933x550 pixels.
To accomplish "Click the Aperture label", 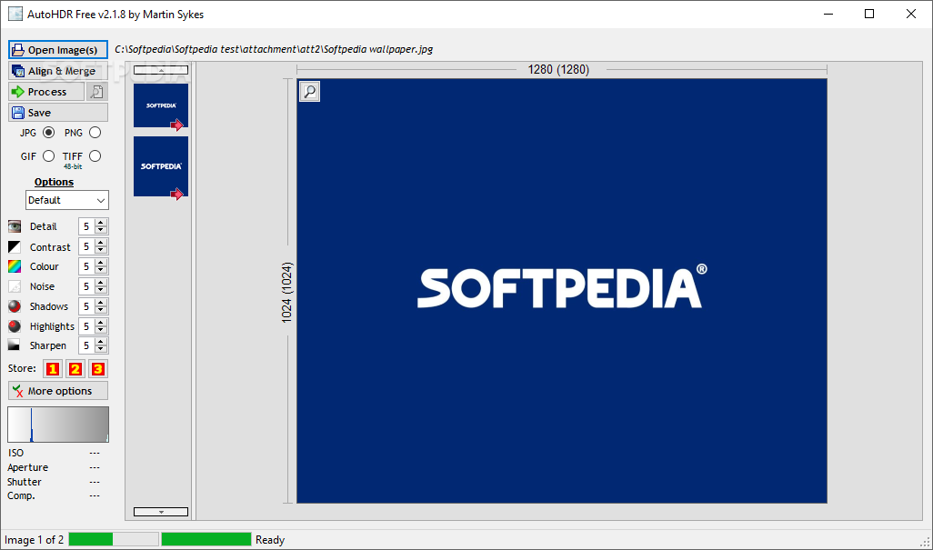I will (x=28, y=467).
